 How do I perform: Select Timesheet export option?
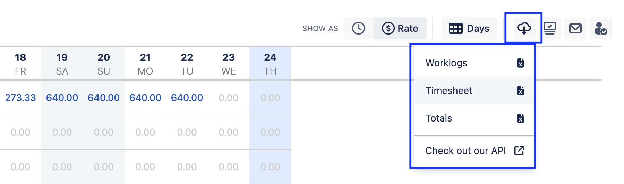(449, 90)
